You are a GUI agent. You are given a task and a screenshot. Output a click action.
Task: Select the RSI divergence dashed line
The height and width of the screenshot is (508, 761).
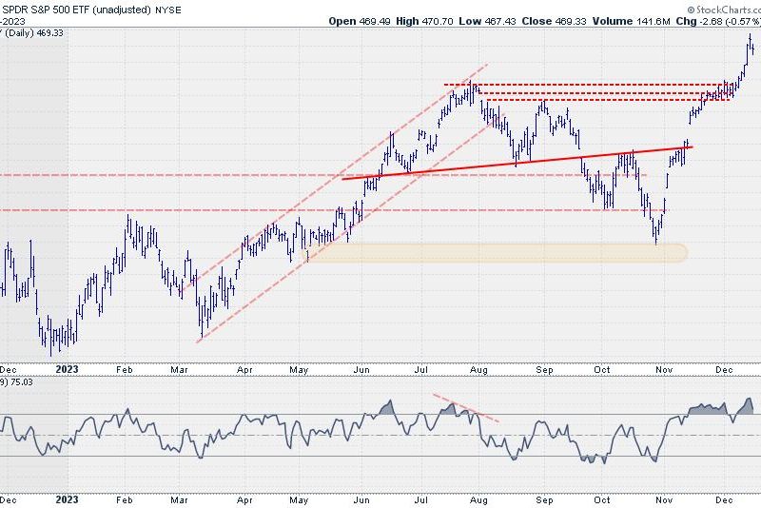(x=466, y=408)
